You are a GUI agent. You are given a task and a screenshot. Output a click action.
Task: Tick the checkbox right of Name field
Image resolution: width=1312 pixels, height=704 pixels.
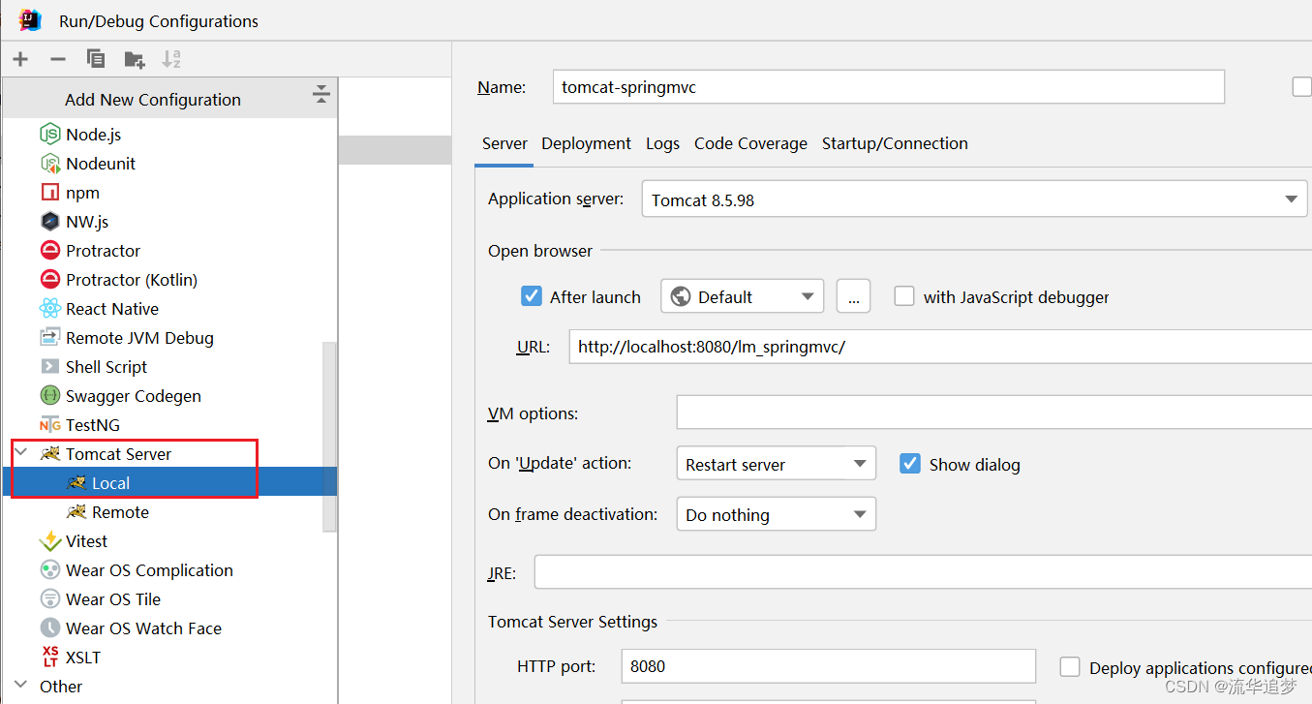(1302, 87)
